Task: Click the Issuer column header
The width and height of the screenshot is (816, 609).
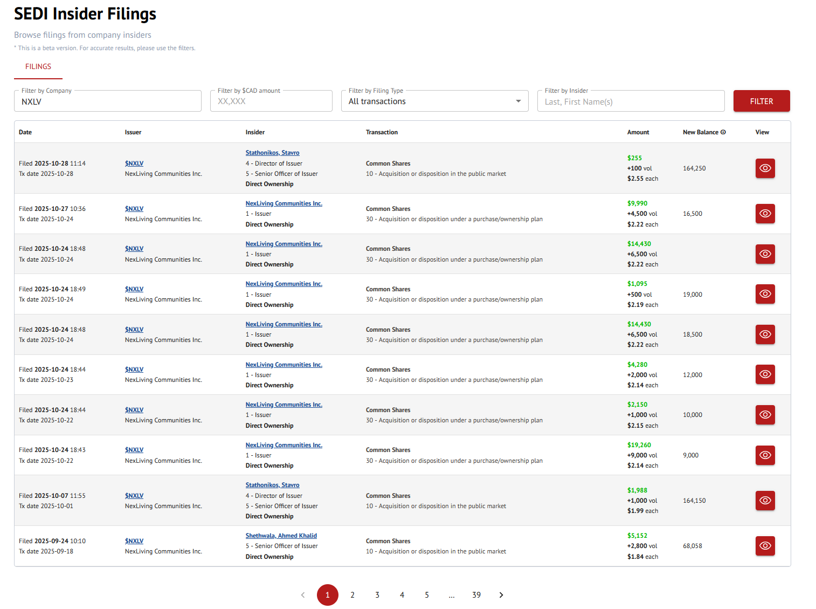Action: (133, 132)
